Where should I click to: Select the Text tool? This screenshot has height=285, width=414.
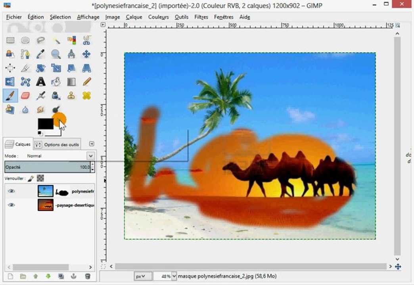pos(41,82)
